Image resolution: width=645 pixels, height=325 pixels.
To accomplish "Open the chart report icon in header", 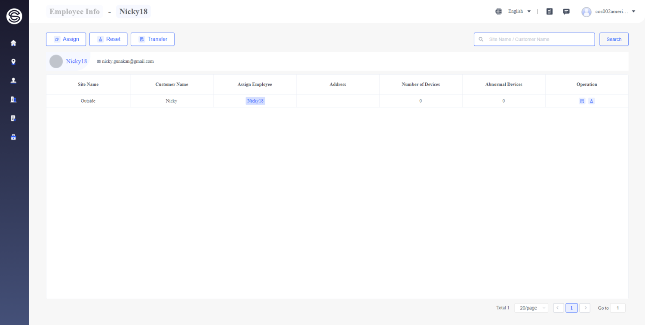I will (x=549, y=12).
